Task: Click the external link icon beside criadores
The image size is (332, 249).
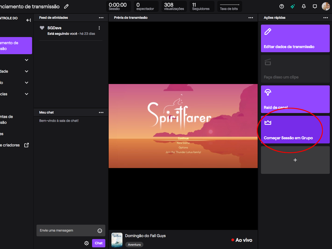Action: pos(27,145)
